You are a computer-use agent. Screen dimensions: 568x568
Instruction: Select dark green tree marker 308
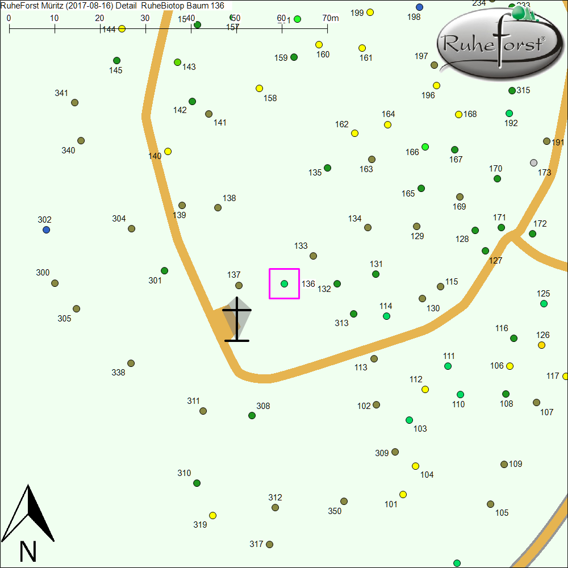[x=252, y=415]
